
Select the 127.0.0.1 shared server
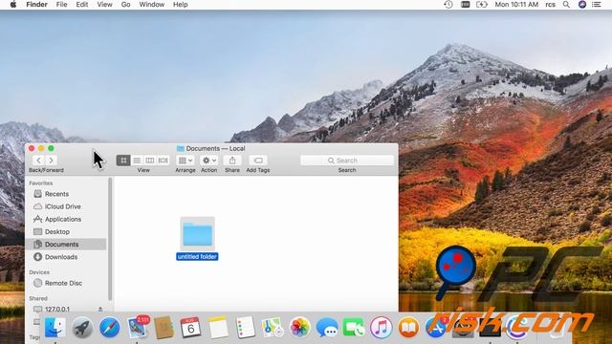[57, 309]
